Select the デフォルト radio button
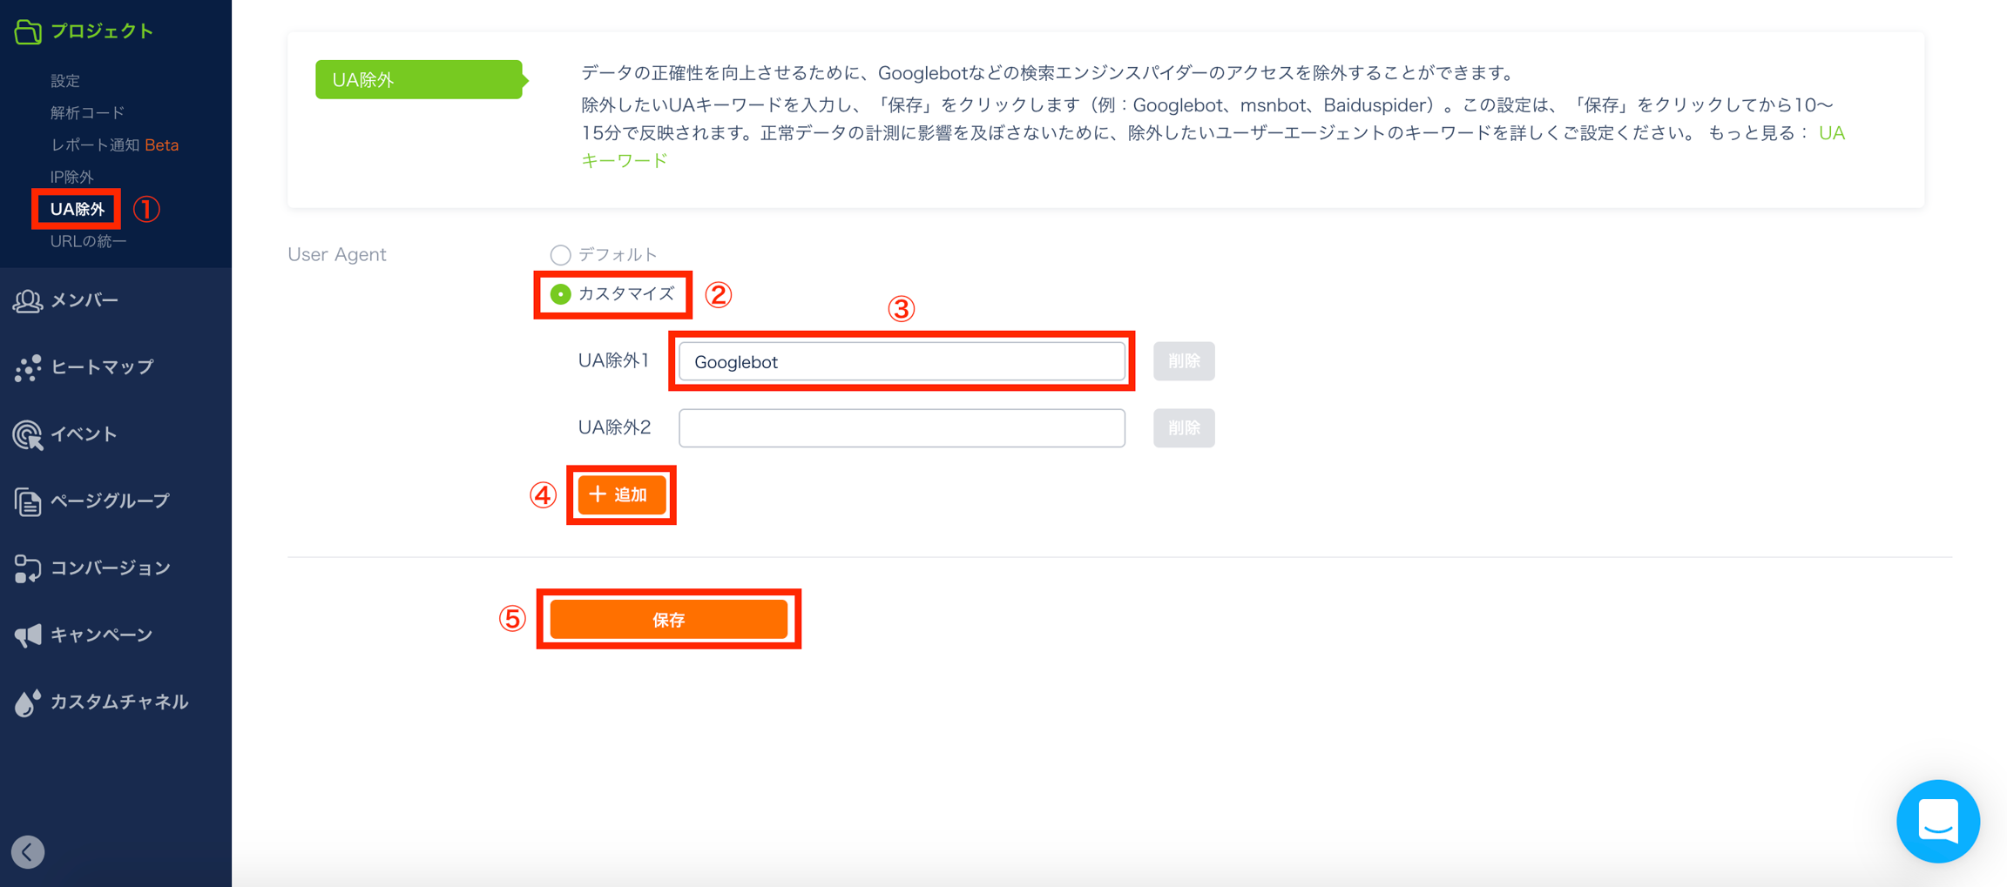 click(x=560, y=255)
